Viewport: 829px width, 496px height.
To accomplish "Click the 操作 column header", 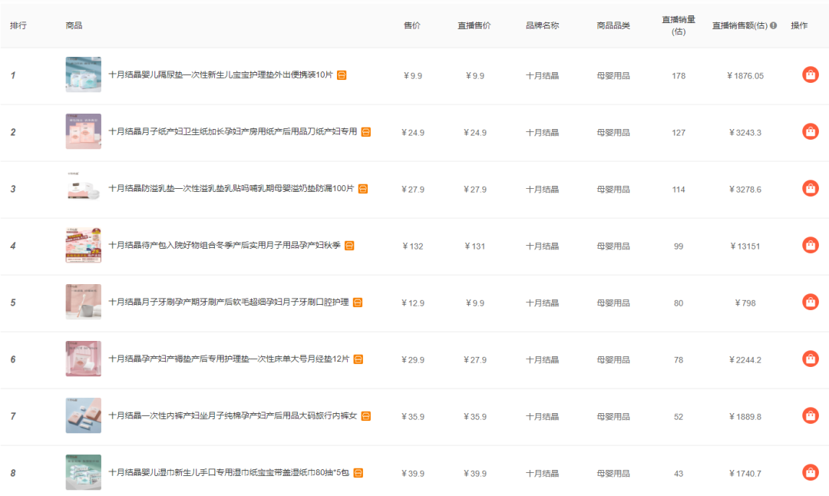I will coord(799,25).
